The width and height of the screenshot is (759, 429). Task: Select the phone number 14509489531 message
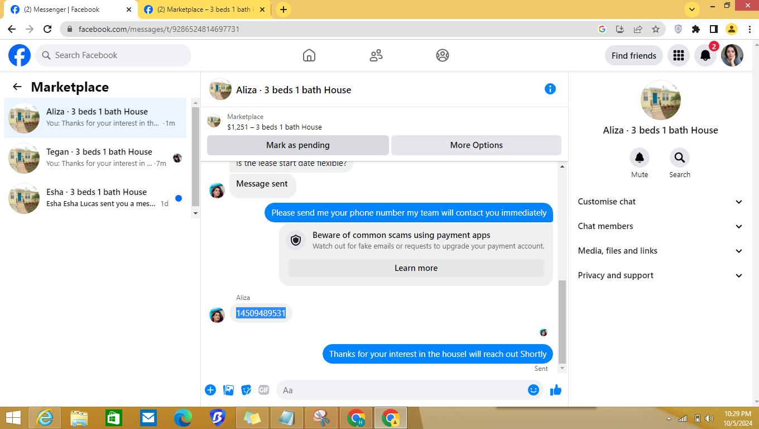[x=261, y=313]
